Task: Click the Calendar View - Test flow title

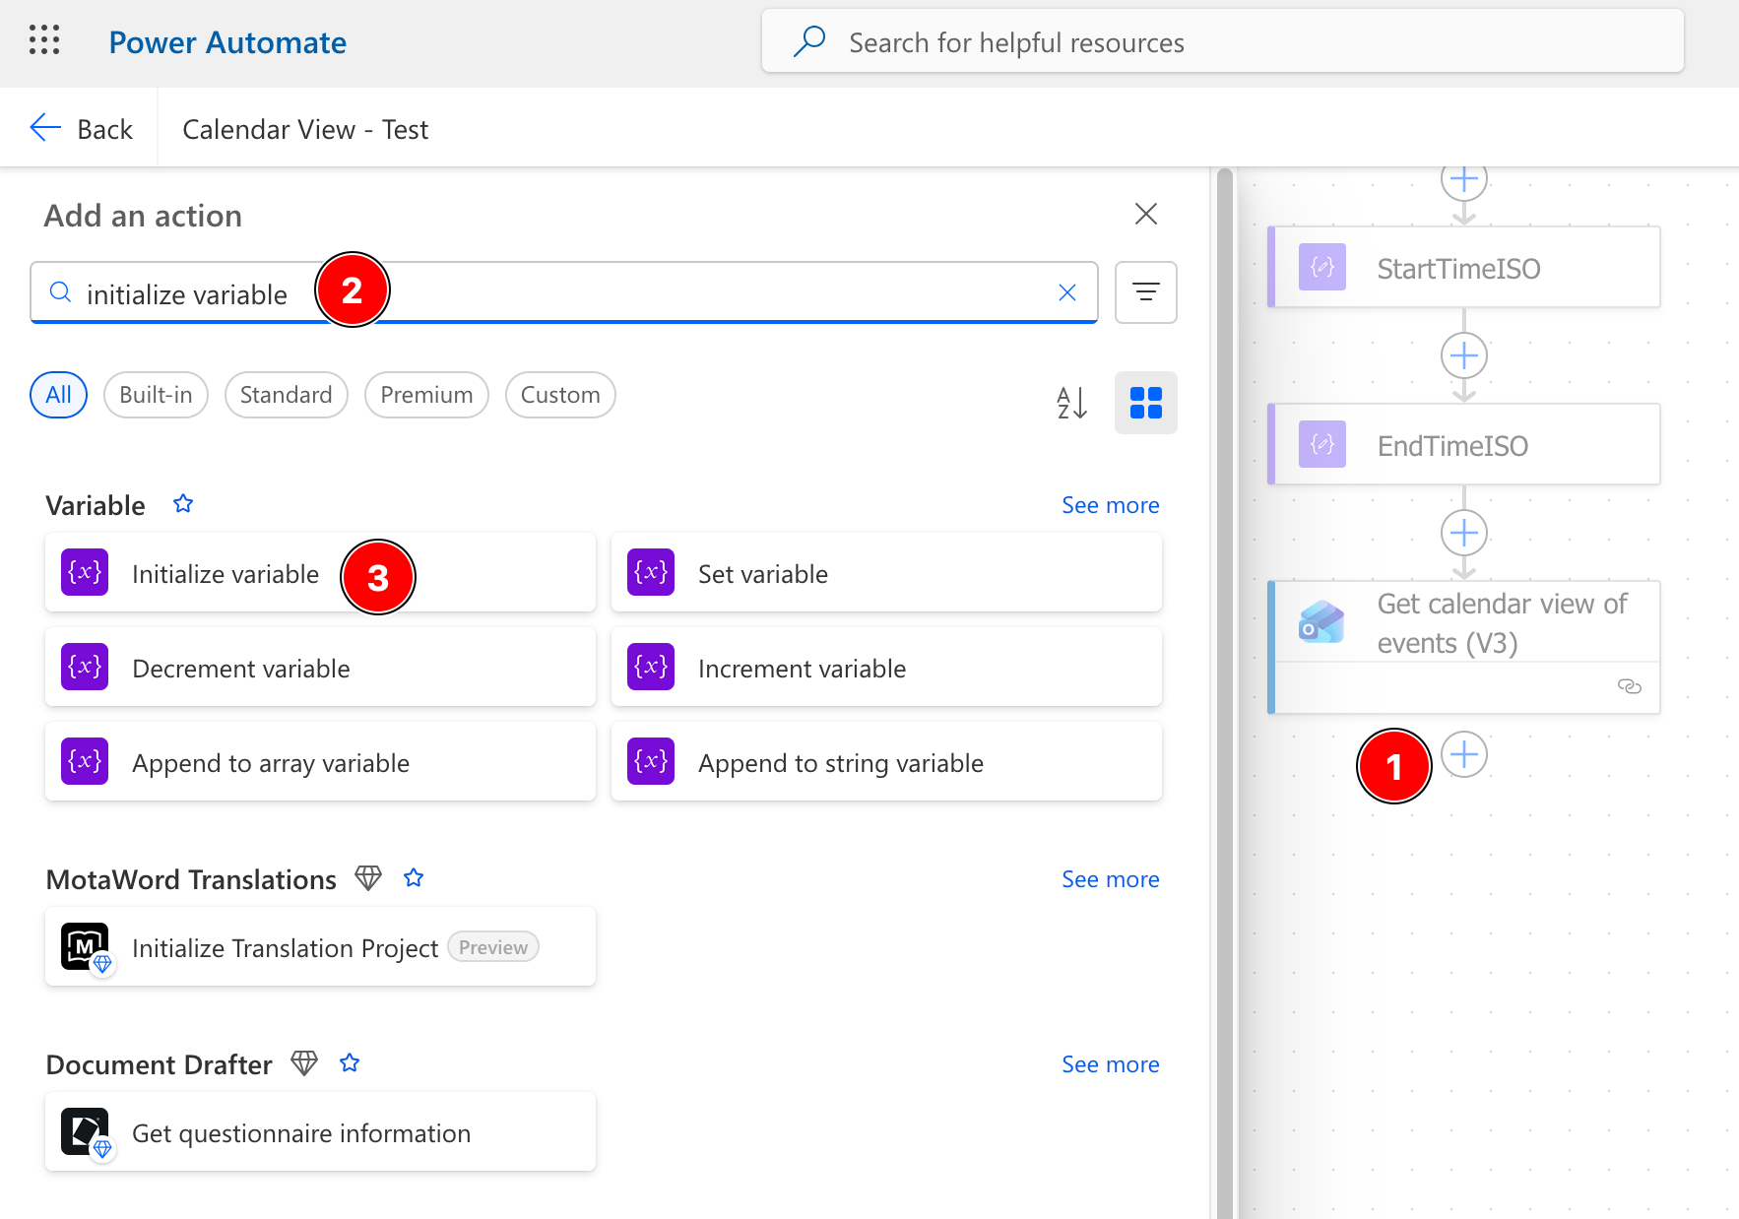Action: click(x=305, y=130)
